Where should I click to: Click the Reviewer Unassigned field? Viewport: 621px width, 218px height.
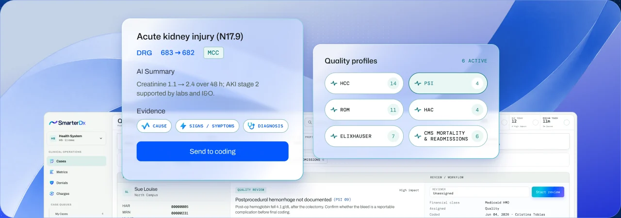(479, 192)
